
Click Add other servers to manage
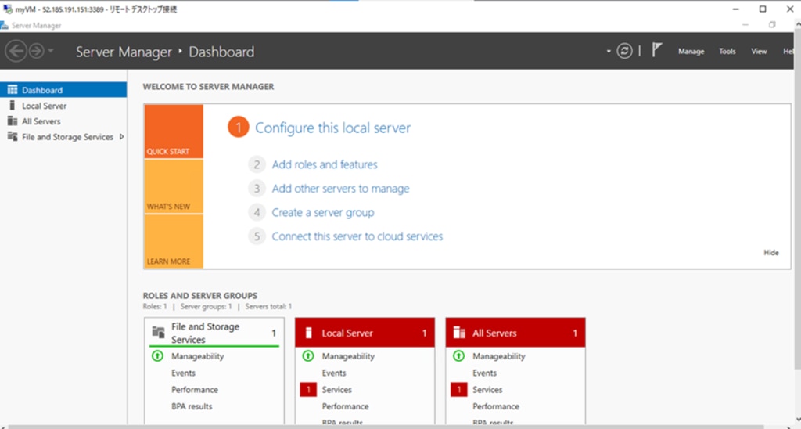tap(340, 189)
